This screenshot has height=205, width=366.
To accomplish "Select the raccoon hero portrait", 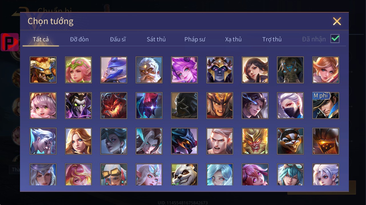I will point(290,141).
